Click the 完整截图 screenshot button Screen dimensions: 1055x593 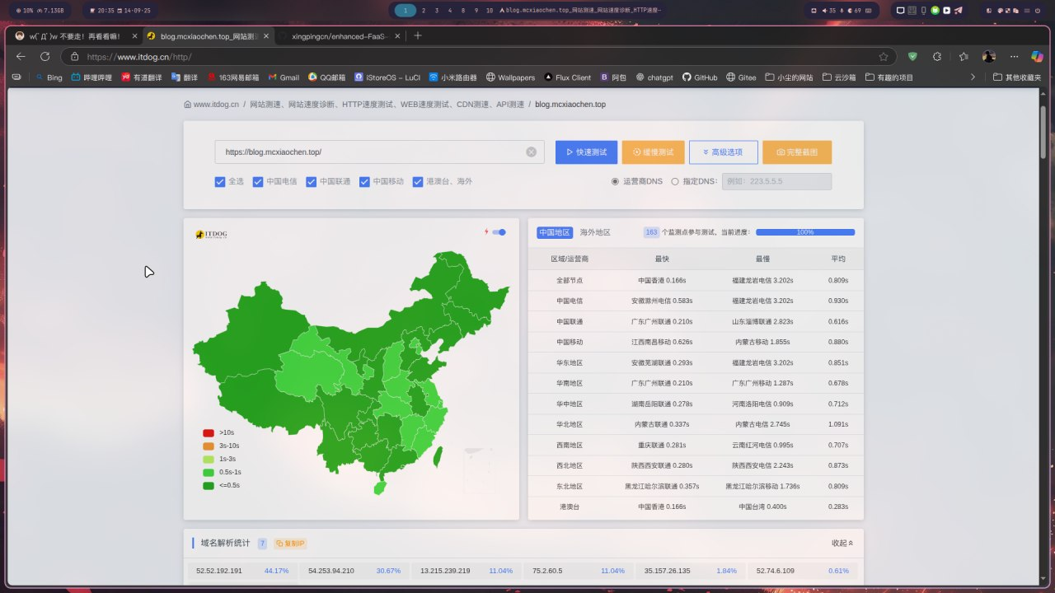(797, 152)
